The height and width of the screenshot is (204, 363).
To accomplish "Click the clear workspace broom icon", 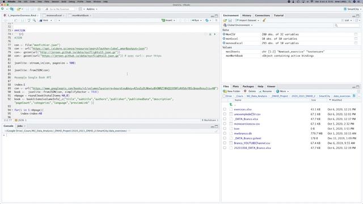I will pos(264,20).
